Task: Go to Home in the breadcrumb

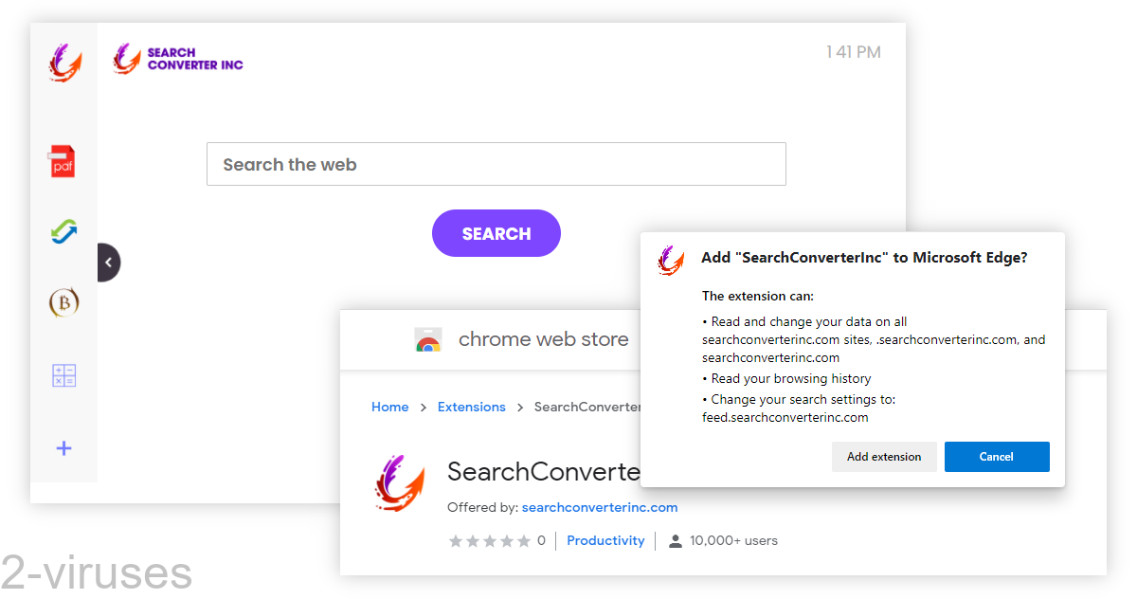Action: point(389,407)
